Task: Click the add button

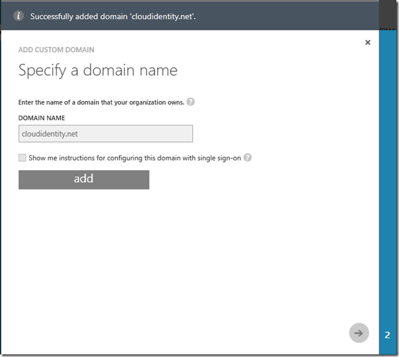Action: click(84, 179)
